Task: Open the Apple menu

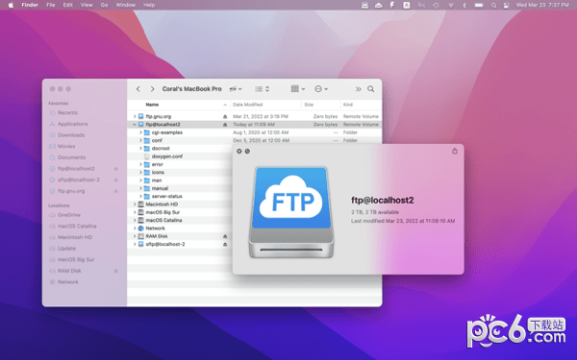Action: [11, 5]
